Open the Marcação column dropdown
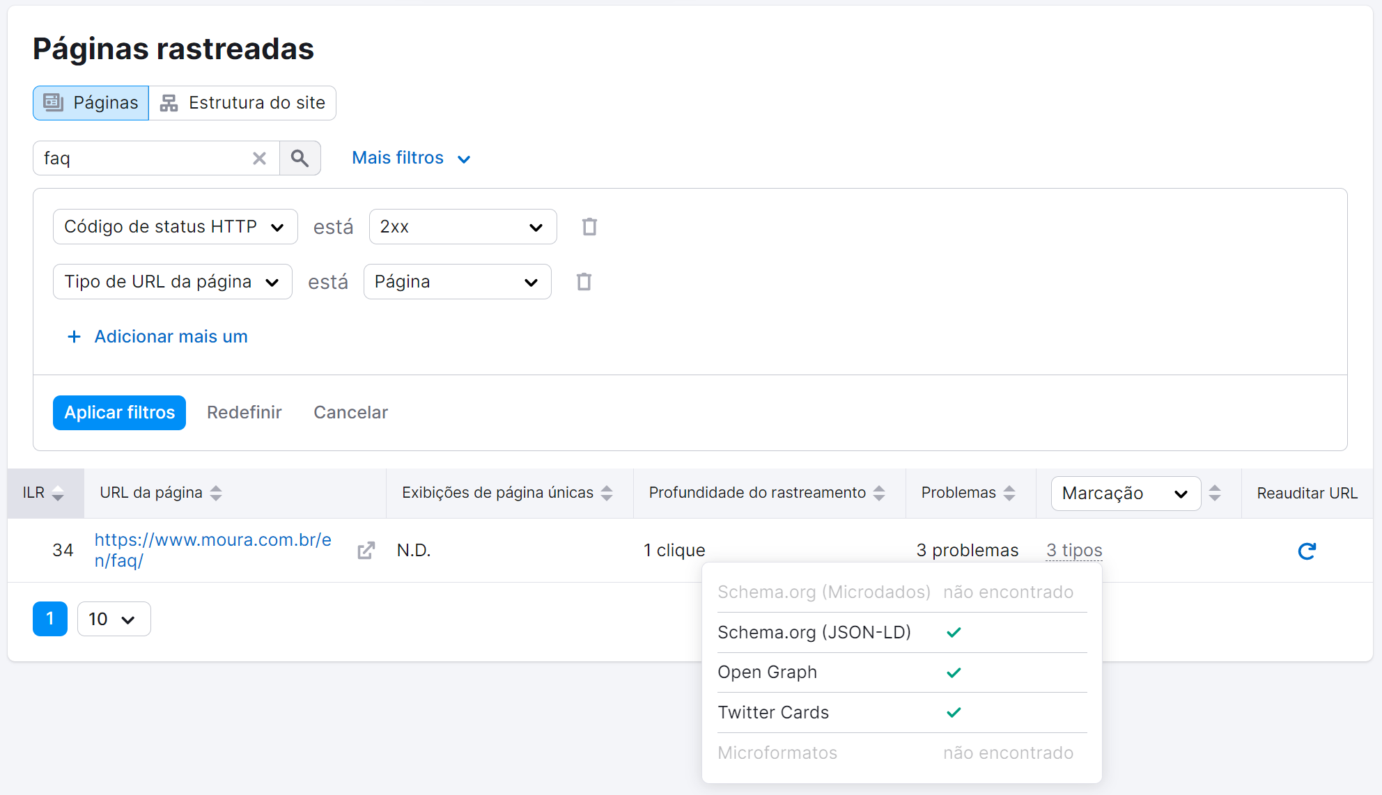 (x=1125, y=493)
